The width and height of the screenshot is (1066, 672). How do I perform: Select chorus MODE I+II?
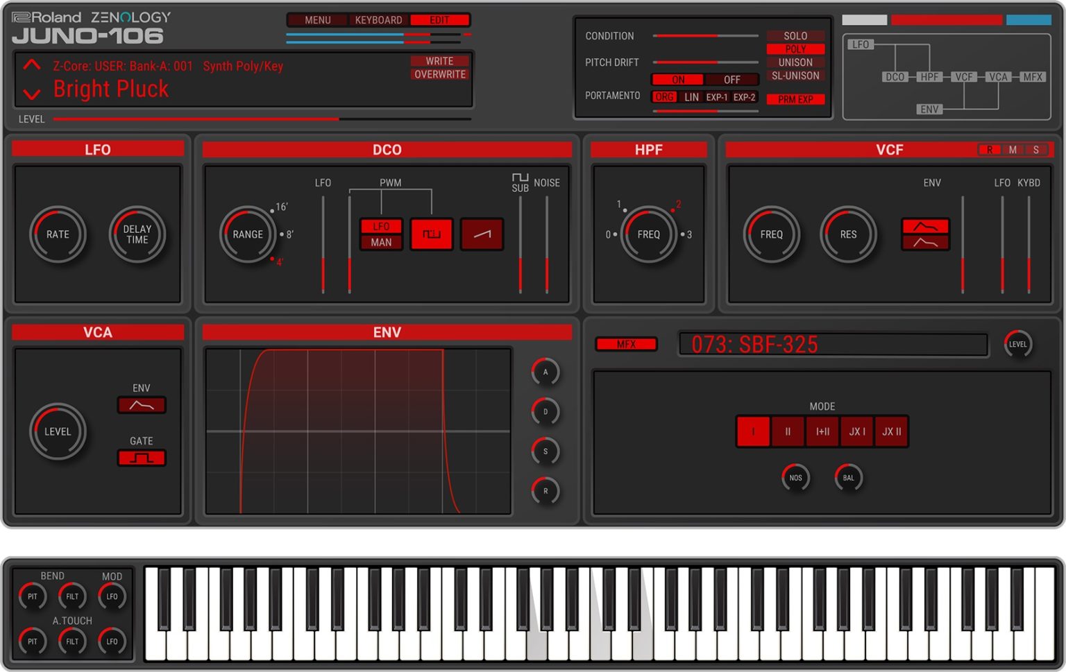pos(822,431)
